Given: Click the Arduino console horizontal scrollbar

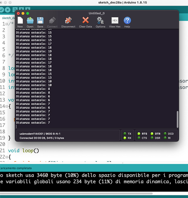Looking at the screenshot, I should (76, 193).
